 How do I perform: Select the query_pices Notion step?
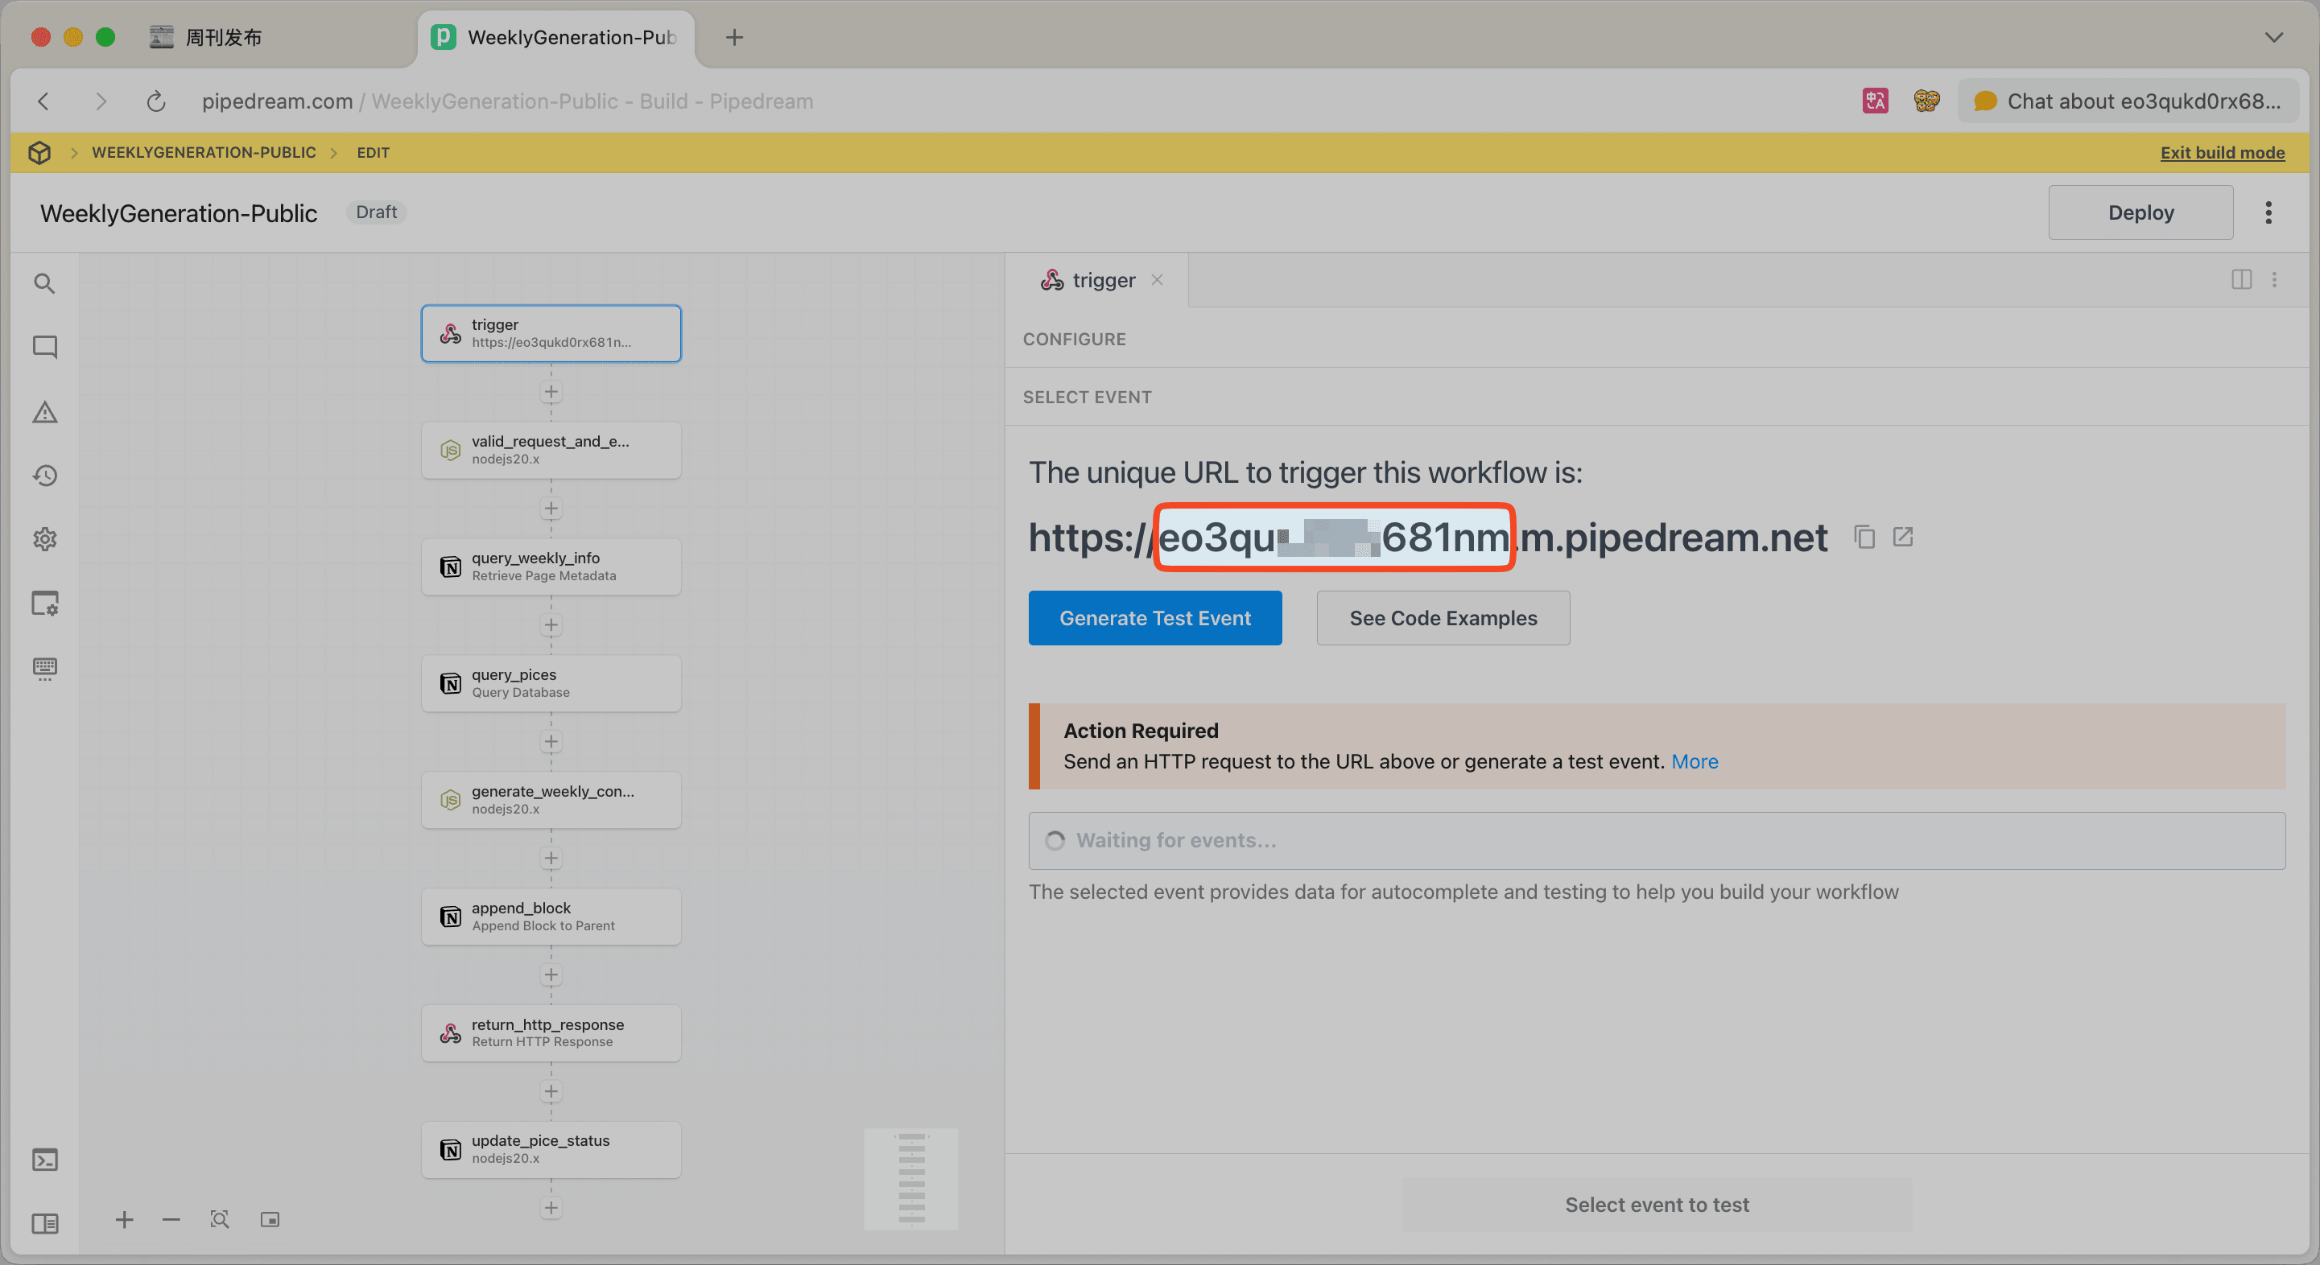click(551, 683)
